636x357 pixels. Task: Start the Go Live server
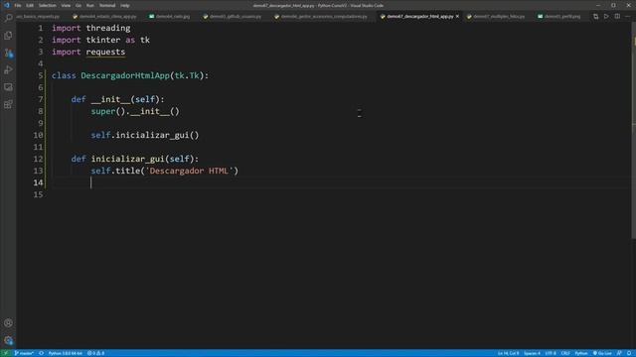point(602,353)
